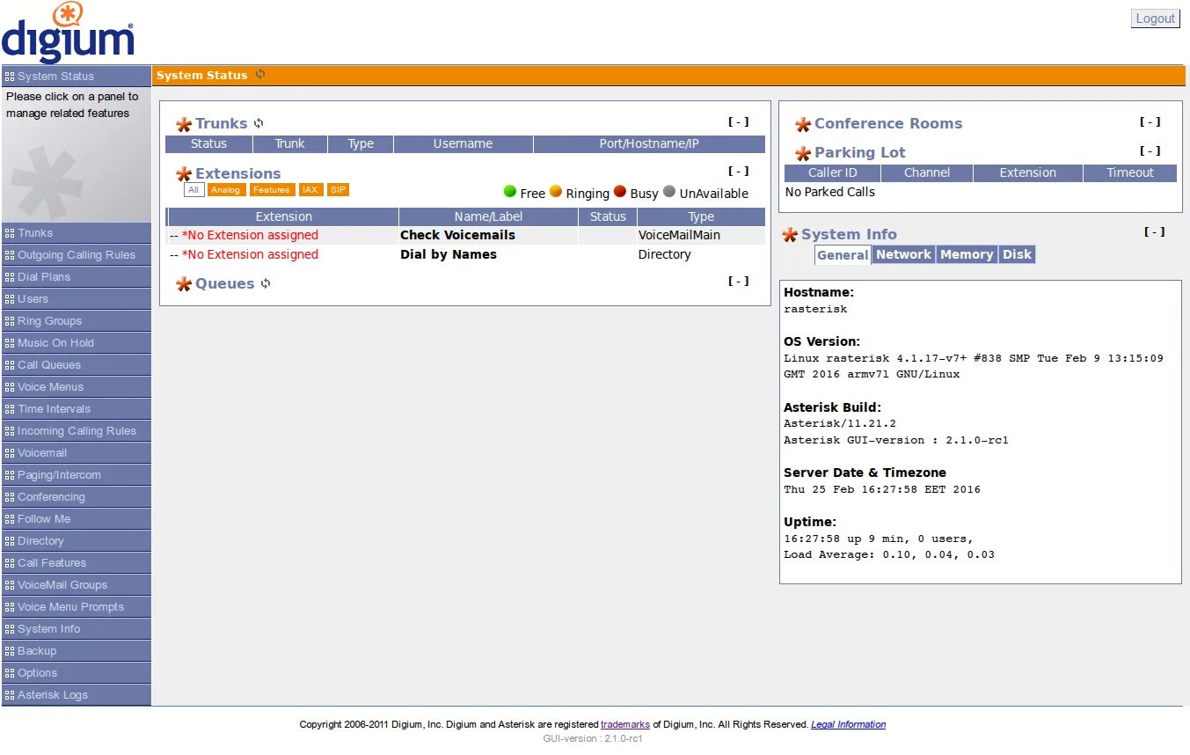Collapse the Queues panel
Viewport: 1190px width, 755px height.
coord(739,282)
